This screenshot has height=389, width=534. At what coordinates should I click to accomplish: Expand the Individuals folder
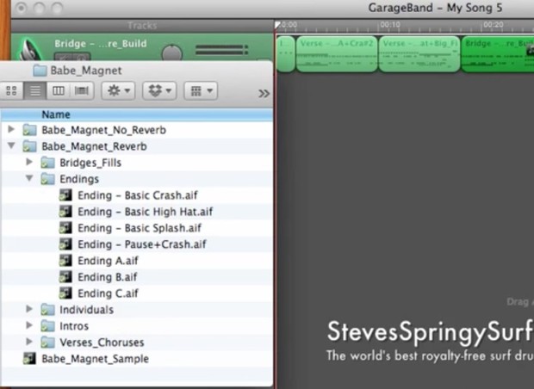(29, 309)
